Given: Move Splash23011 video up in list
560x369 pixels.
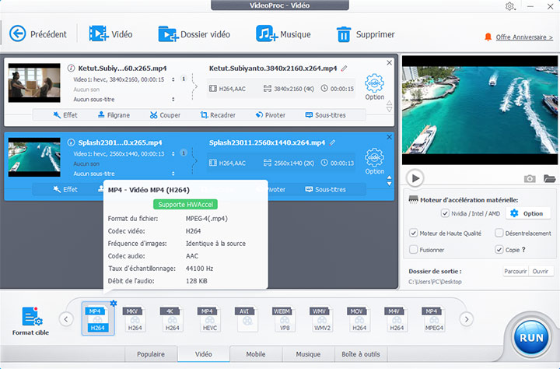Looking at the screenshot, I should 390,177.
